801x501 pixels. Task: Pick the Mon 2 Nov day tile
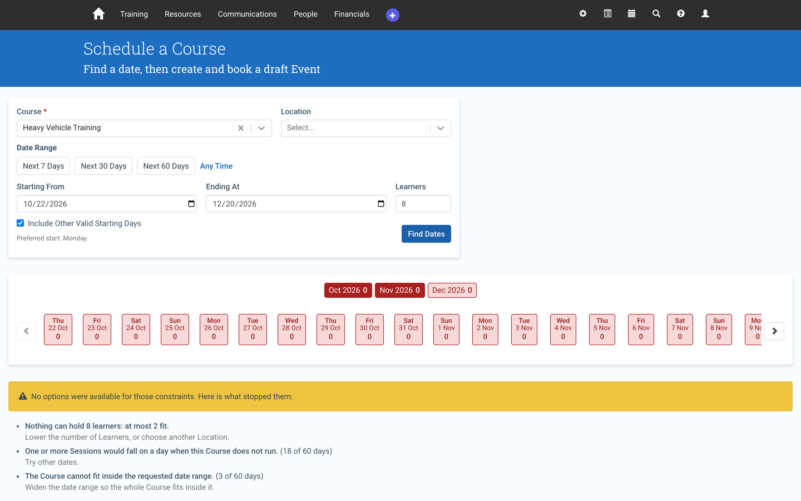click(485, 330)
